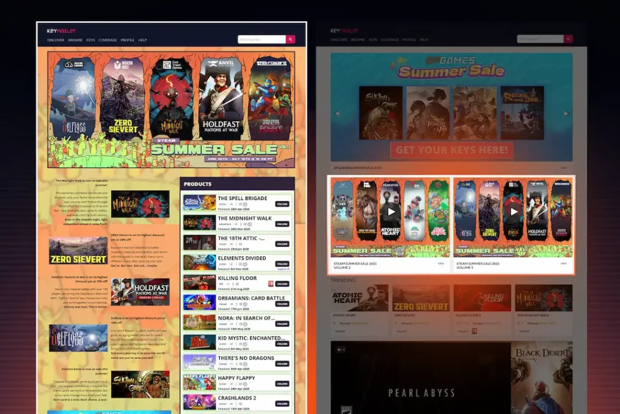Click The Midnight Walk article image on left page
Screen dimensions: 620x414
coord(140,204)
